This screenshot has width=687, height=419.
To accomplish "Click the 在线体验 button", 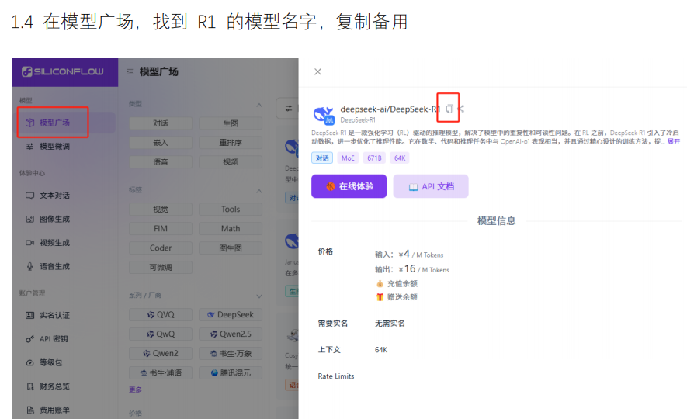I will pos(349,186).
